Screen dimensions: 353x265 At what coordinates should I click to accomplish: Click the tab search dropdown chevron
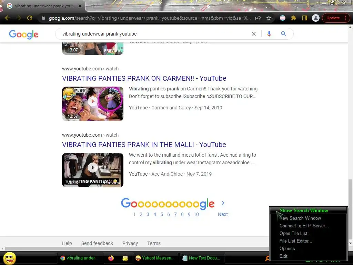click(312, 6)
